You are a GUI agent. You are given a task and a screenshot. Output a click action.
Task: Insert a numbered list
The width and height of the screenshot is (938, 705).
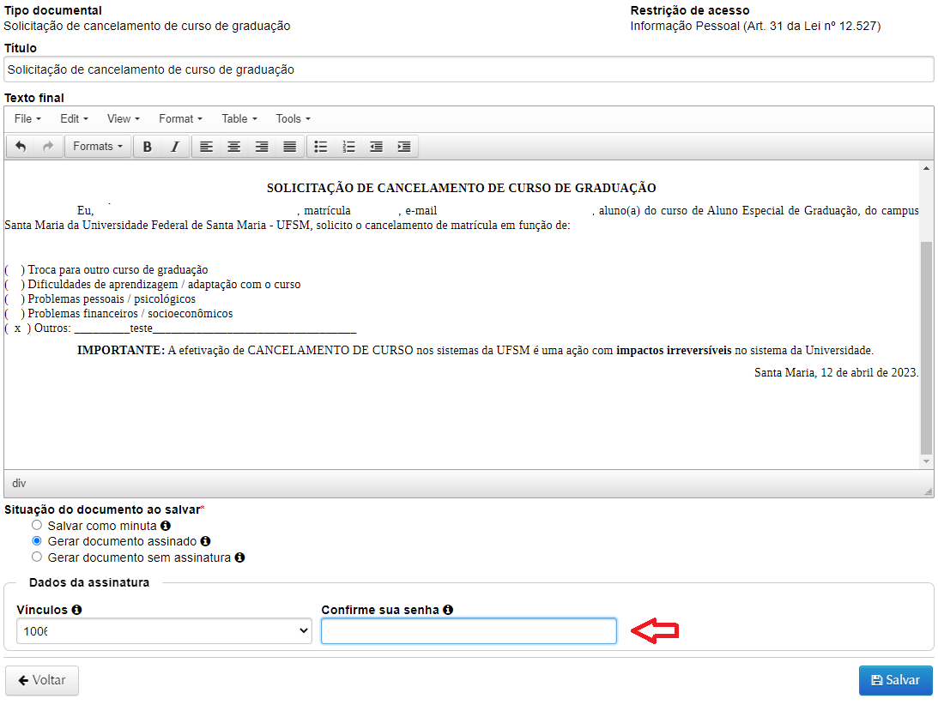(x=348, y=147)
